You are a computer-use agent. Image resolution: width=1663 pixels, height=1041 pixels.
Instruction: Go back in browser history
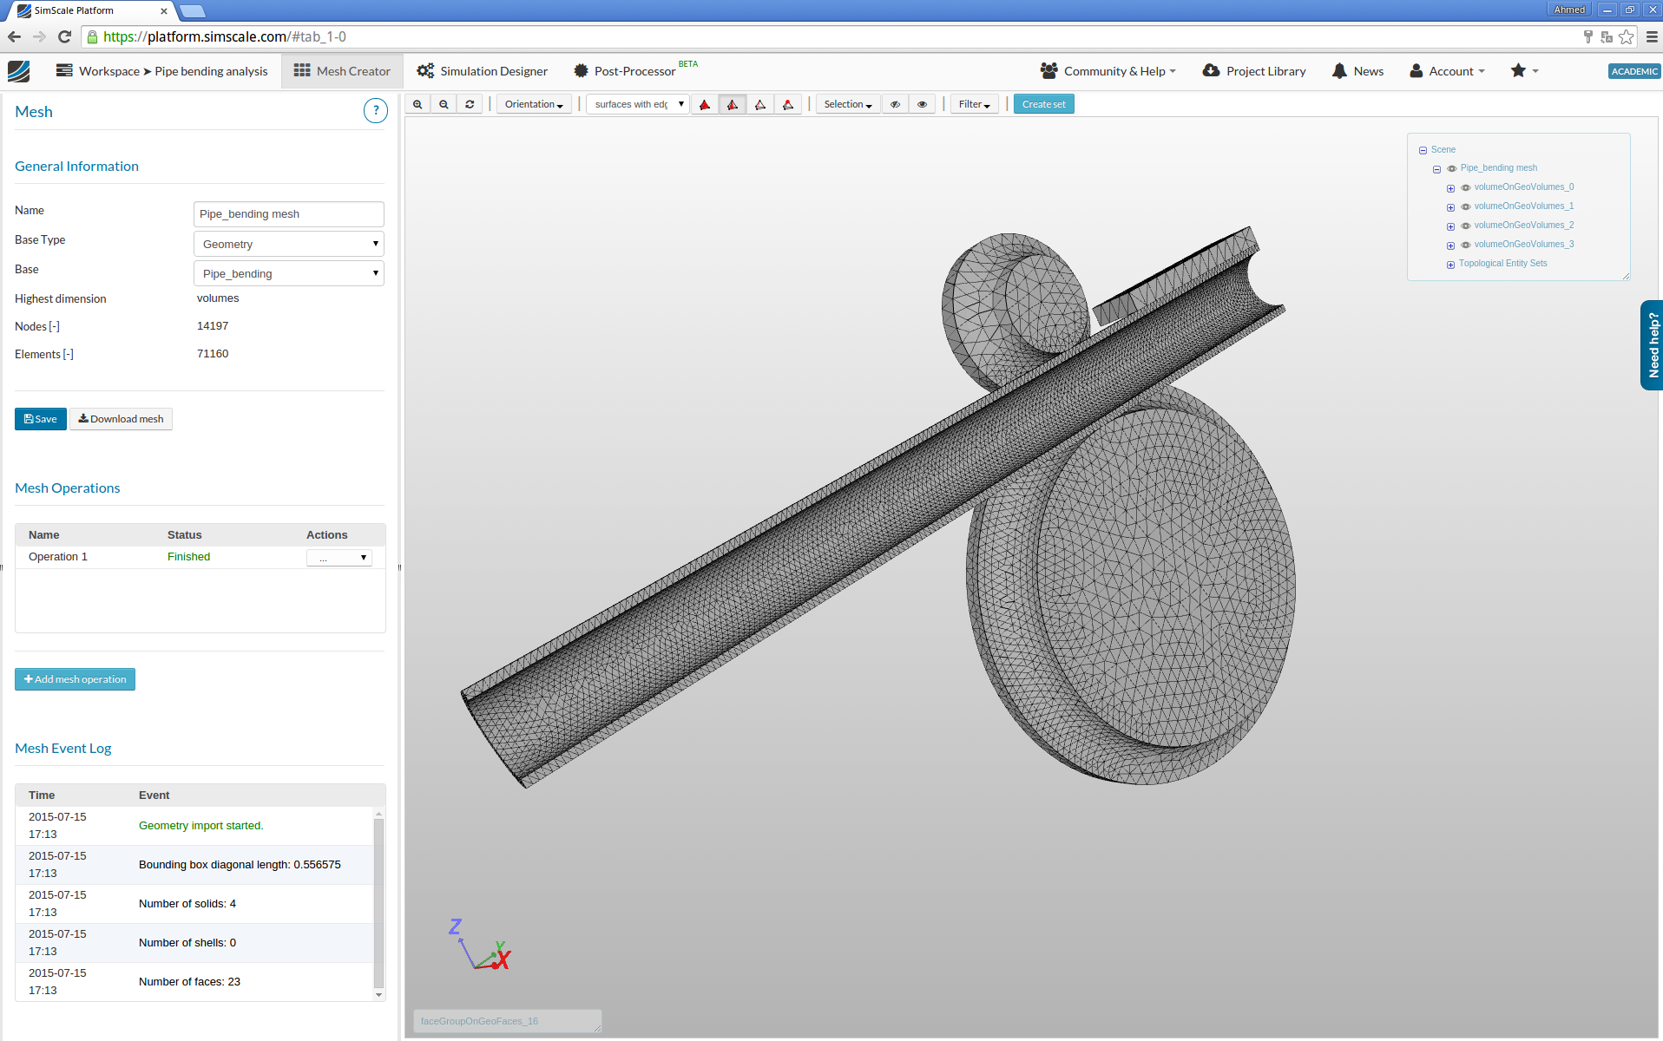pyautogui.click(x=14, y=36)
